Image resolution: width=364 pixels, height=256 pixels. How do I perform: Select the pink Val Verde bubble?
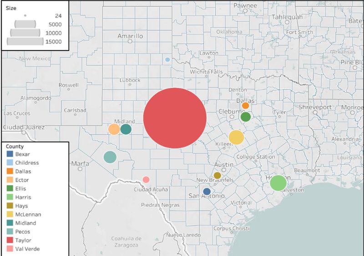pyautogui.click(x=146, y=180)
